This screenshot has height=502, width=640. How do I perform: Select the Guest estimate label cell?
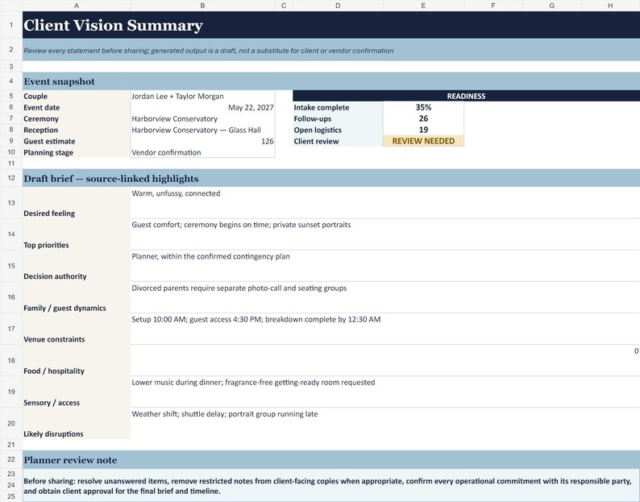click(x=77, y=141)
